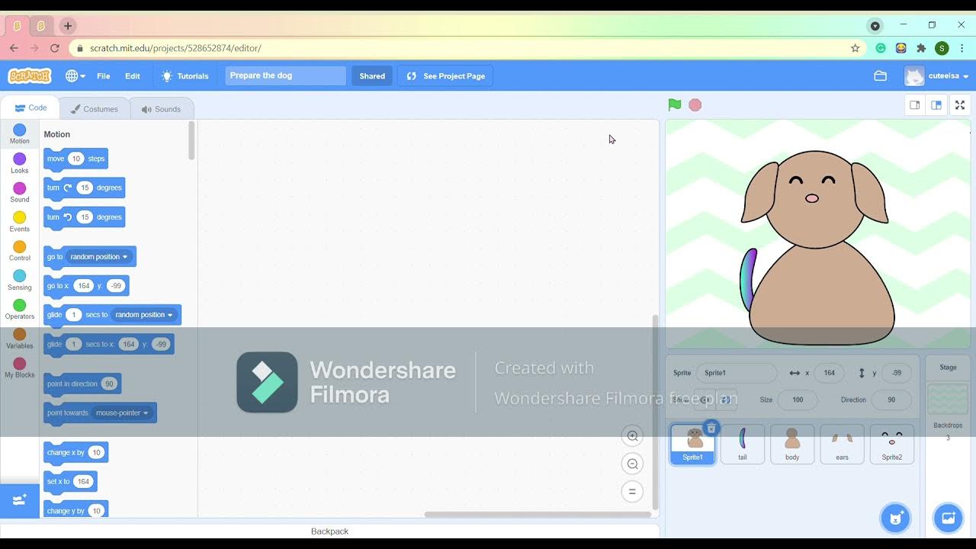Select the body sprite thumbnail

792,444
